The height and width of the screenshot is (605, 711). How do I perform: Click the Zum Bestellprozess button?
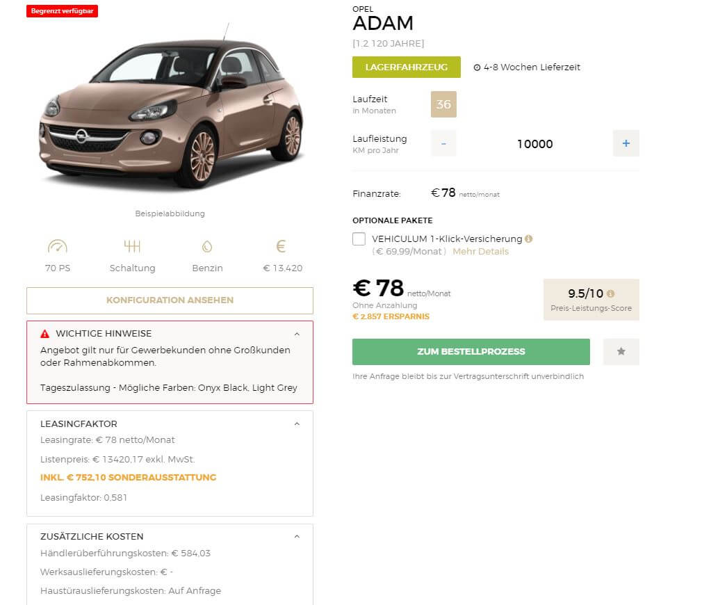click(471, 352)
